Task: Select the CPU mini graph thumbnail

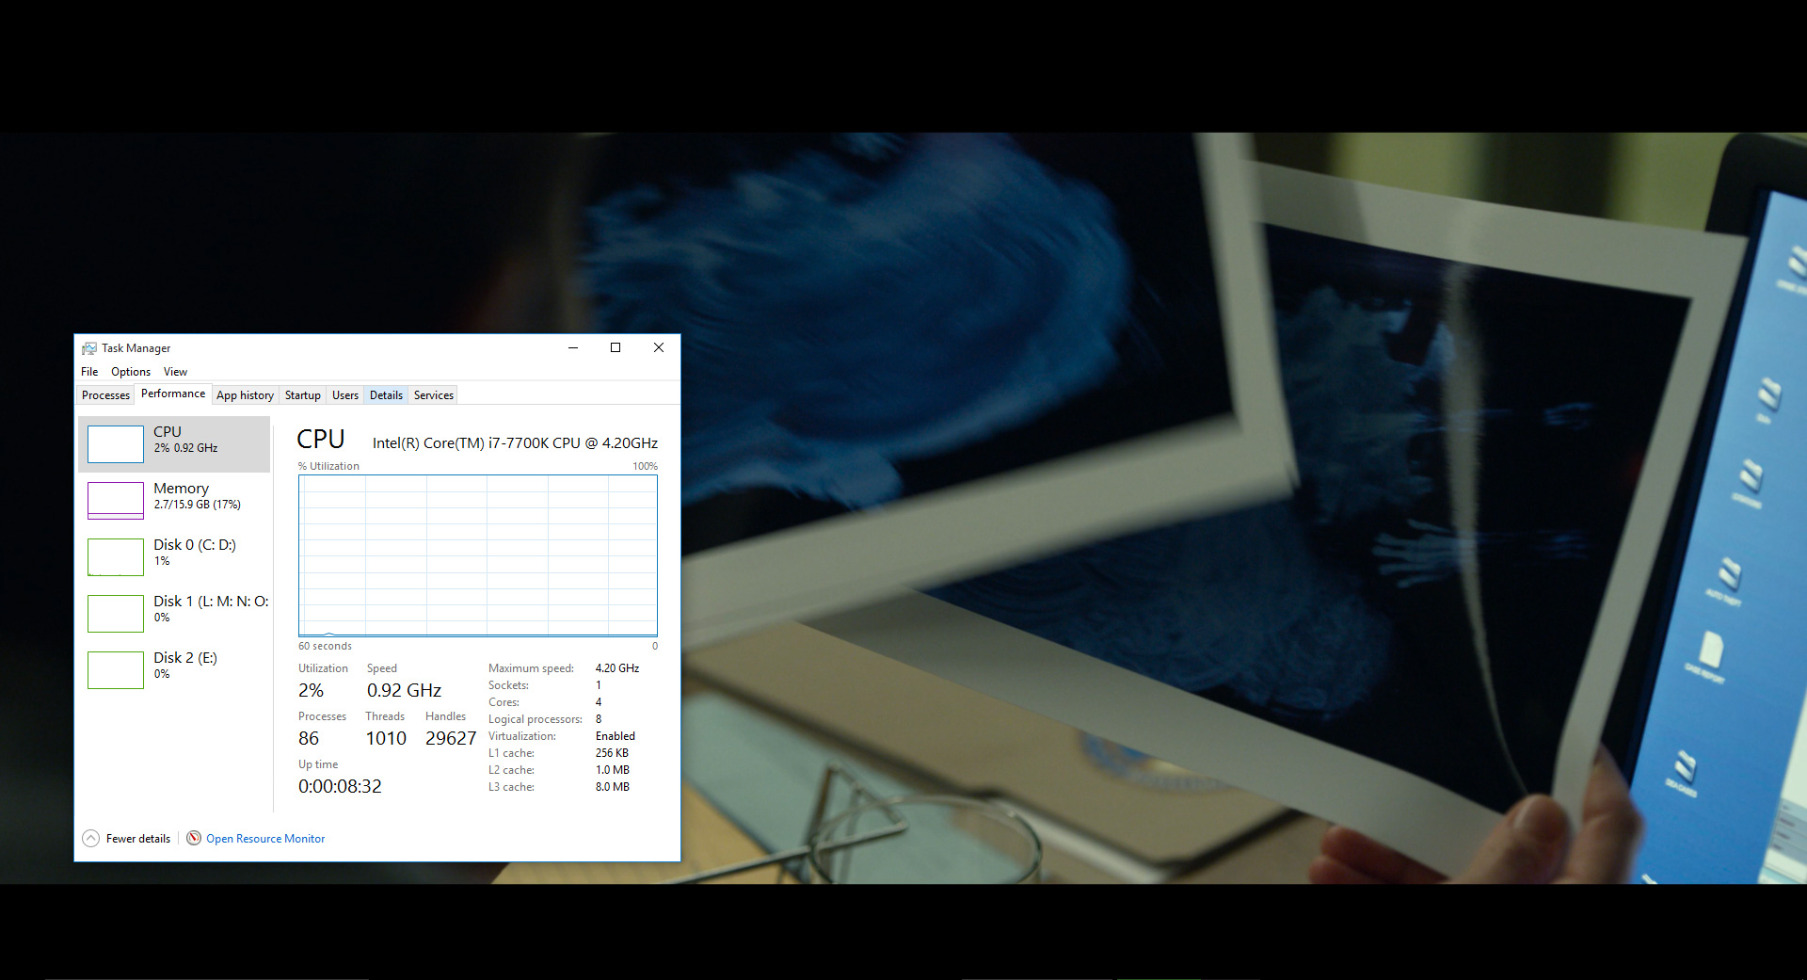Action: coord(116,443)
